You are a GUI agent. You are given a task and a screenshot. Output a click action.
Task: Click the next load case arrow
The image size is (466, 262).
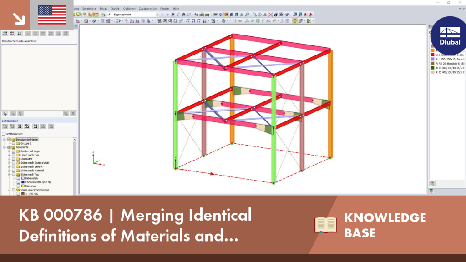click(167, 15)
